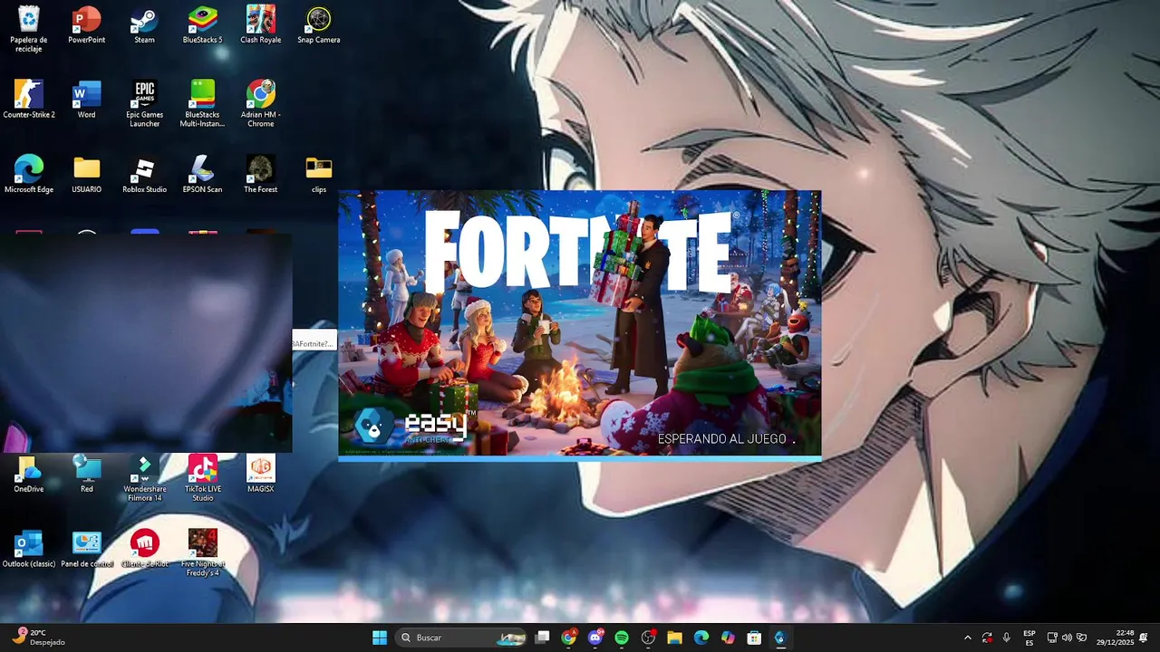Open Copilot from the taskbar
The image size is (1160, 652).
[728, 638]
